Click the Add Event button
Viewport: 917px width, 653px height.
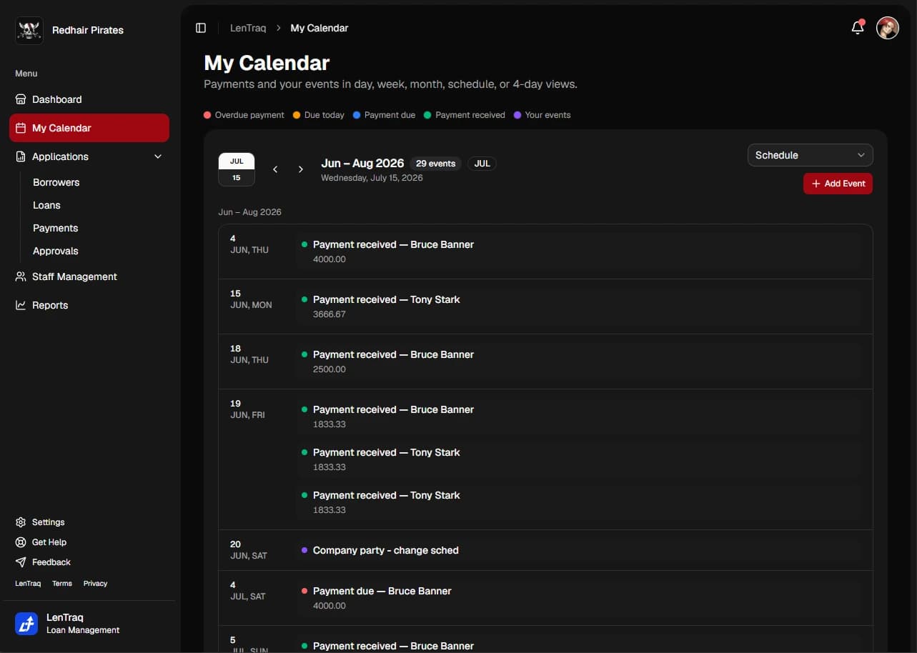838,184
